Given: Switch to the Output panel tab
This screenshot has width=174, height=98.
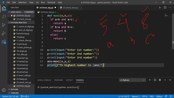Looking at the screenshot, I should [x=69, y=80].
